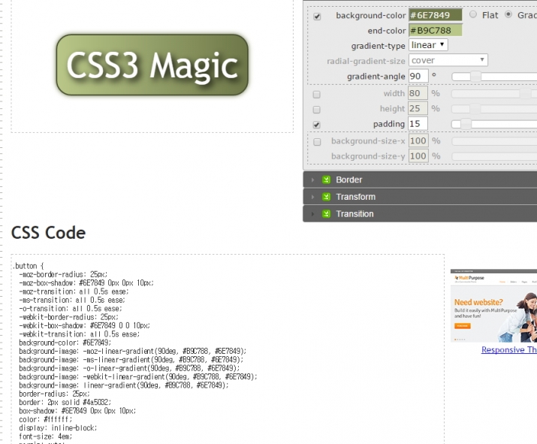Screen dimensions: 537x444
Task: Click the gradient-angle 90 input field
Action: pos(418,76)
